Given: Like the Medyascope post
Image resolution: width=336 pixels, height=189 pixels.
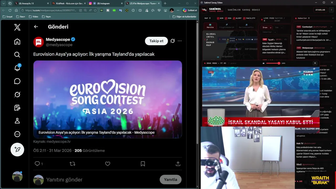Looking at the screenshot, I should pos(108,164).
